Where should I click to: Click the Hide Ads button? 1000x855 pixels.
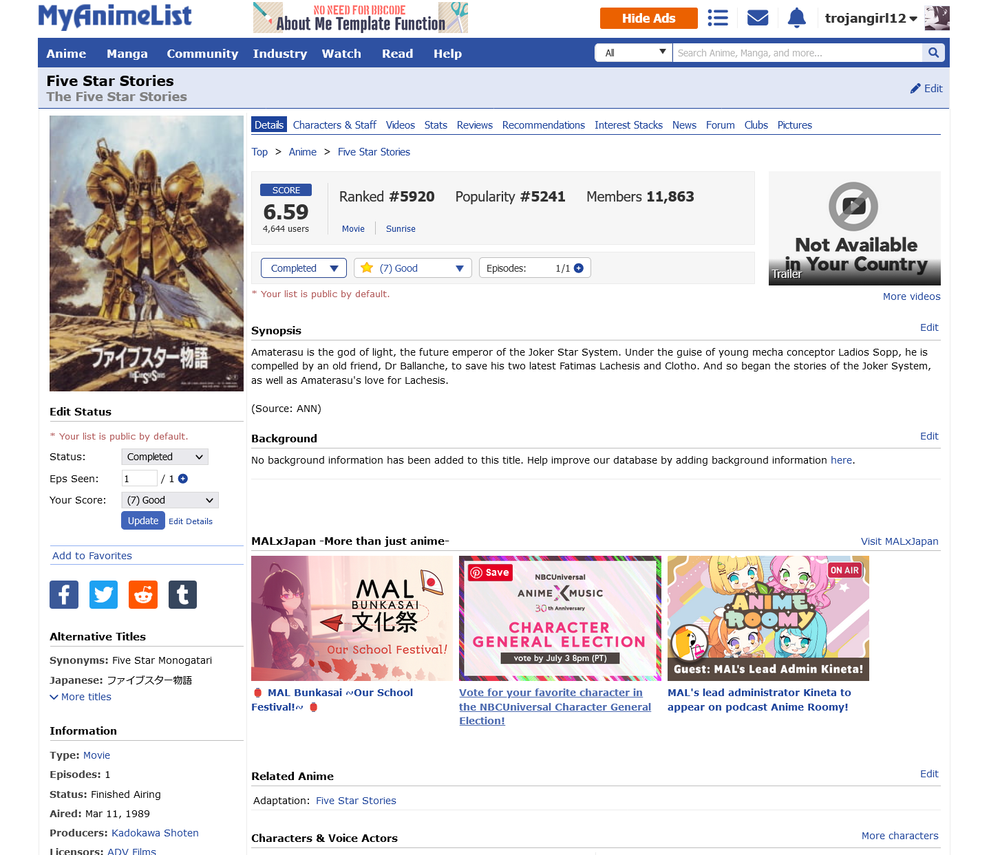point(648,19)
